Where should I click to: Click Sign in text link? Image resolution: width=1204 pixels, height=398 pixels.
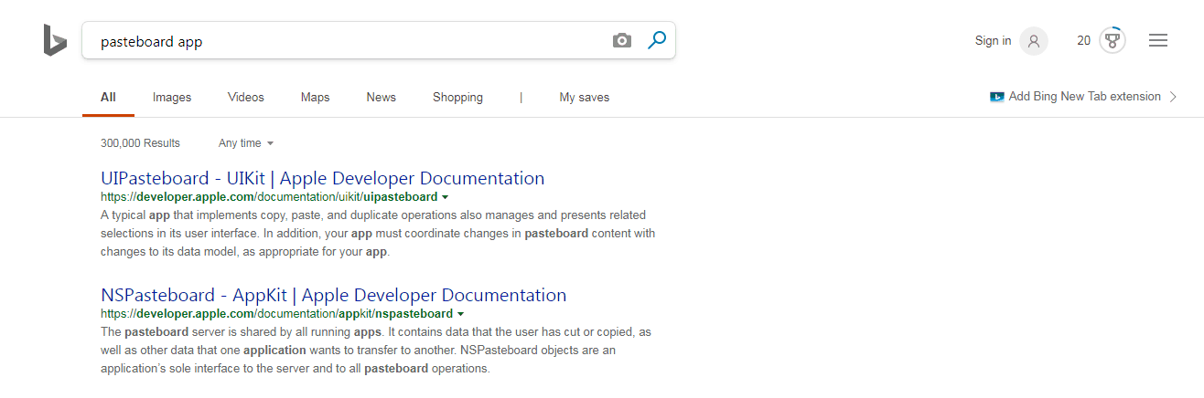pyautogui.click(x=994, y=40)
